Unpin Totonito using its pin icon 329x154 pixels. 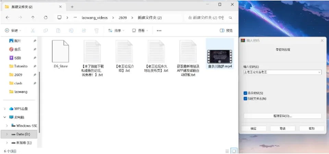pos(35,66)
